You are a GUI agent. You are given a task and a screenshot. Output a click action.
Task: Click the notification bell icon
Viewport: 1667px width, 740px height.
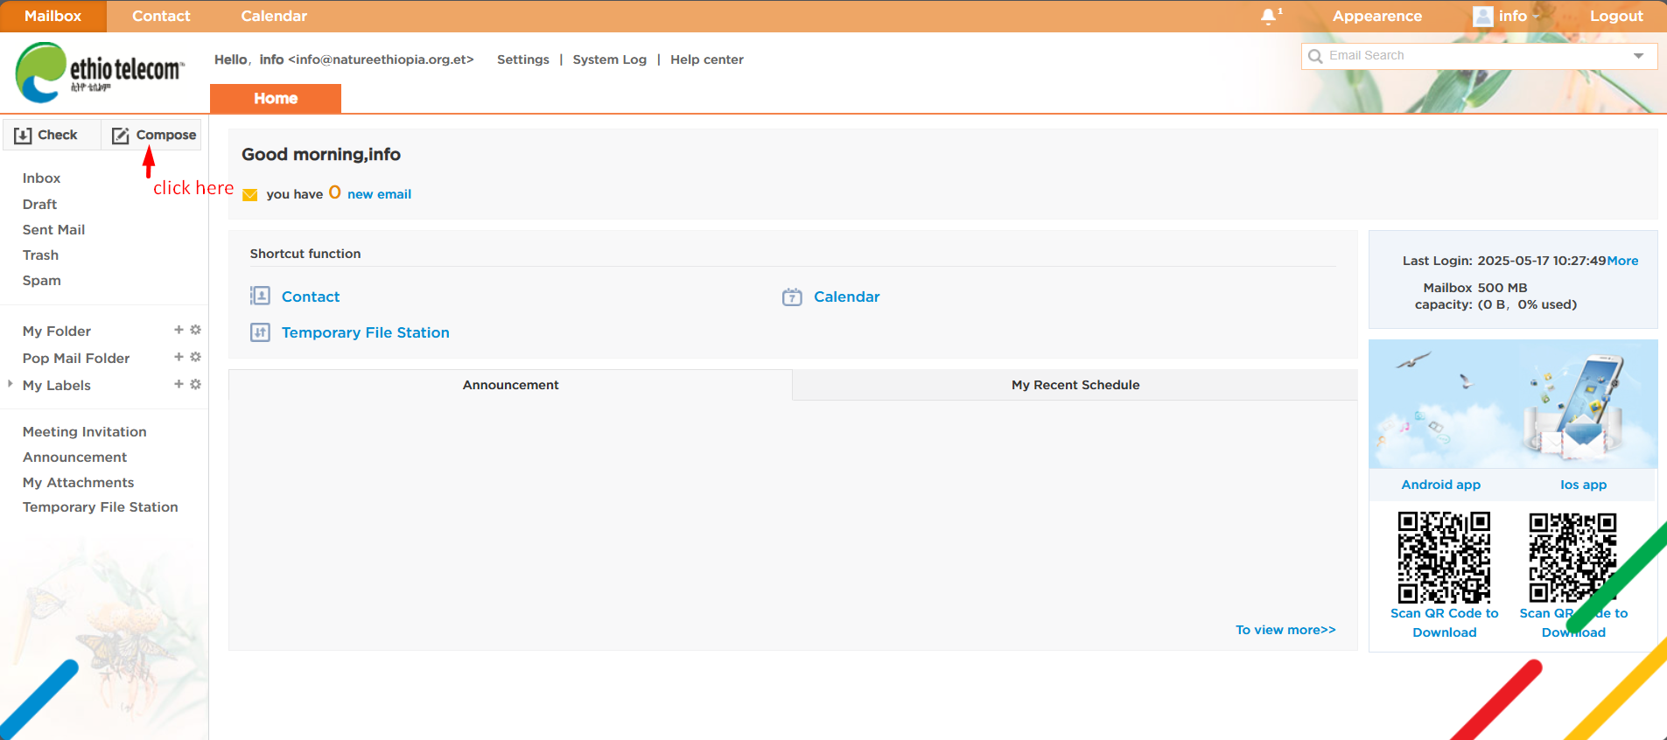(x=1268, y=17)
